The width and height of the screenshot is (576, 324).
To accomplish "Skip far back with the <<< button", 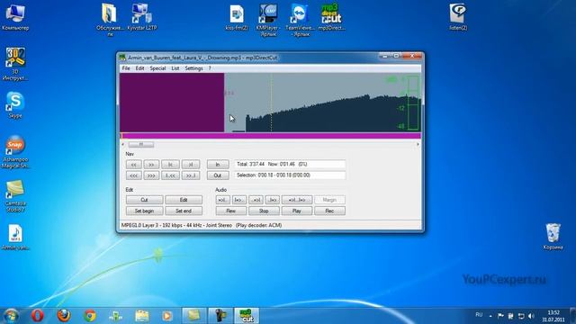I will [134, 175].
